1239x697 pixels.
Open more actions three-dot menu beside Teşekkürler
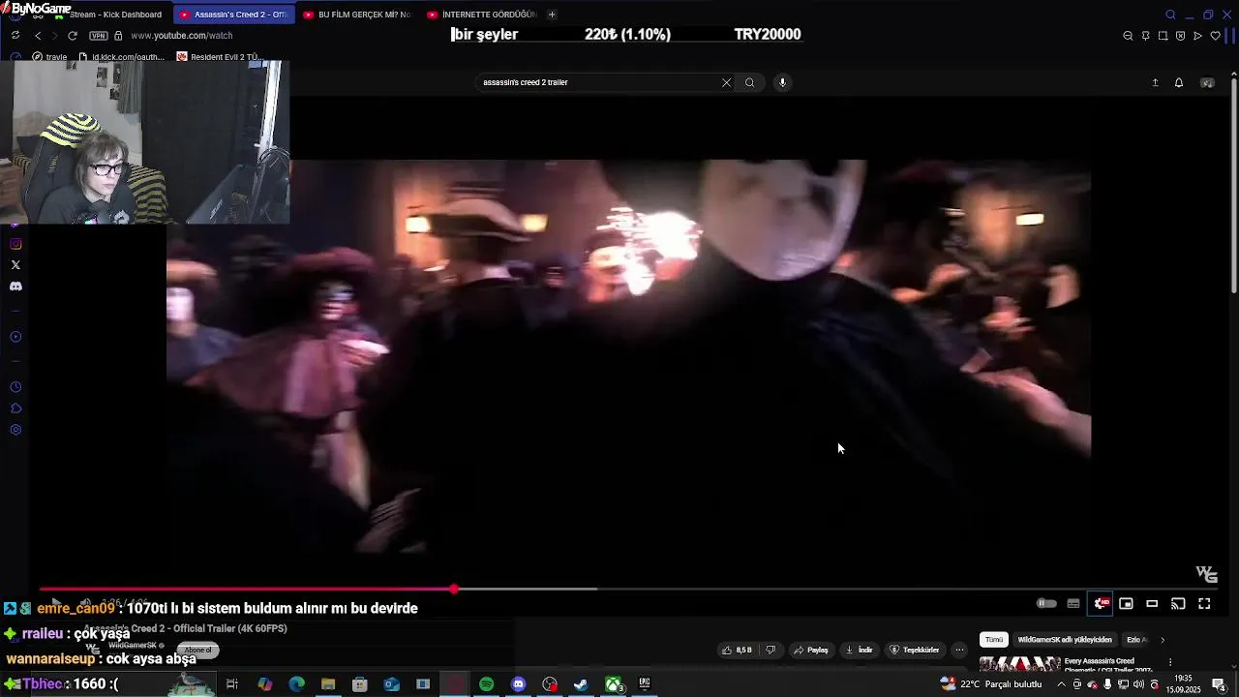coord(959,651)
